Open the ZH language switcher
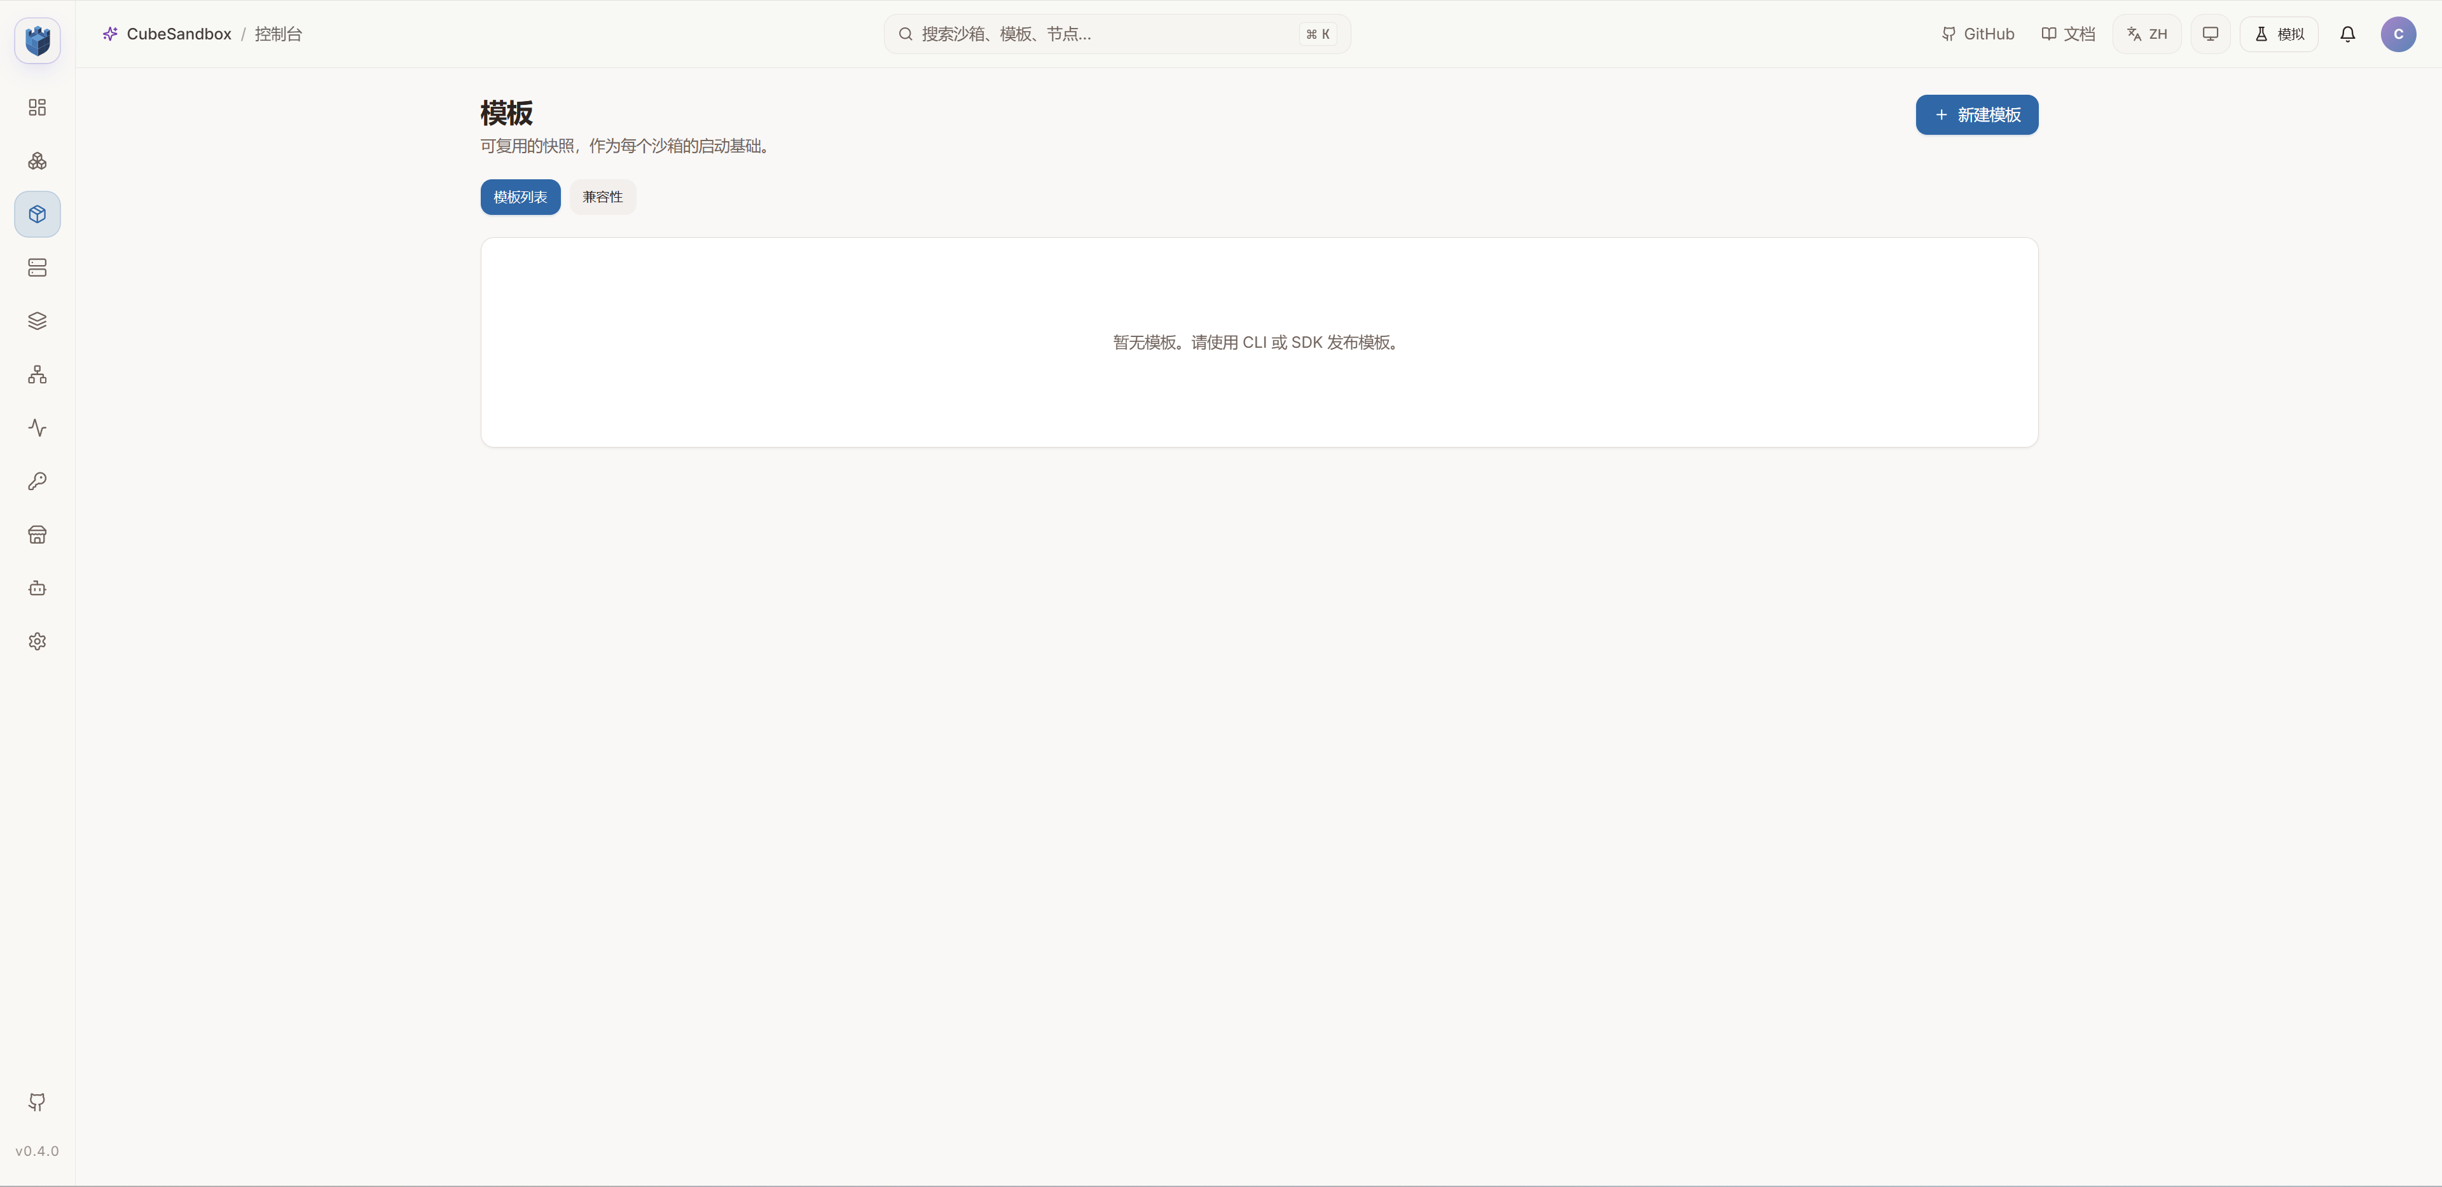 2146,34
